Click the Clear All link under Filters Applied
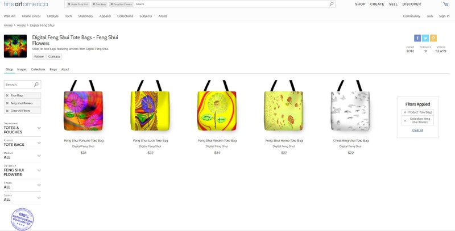This screenshot has height=231, width=455. [417, 131]
